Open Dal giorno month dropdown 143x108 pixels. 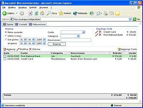(x=31, y=40)
